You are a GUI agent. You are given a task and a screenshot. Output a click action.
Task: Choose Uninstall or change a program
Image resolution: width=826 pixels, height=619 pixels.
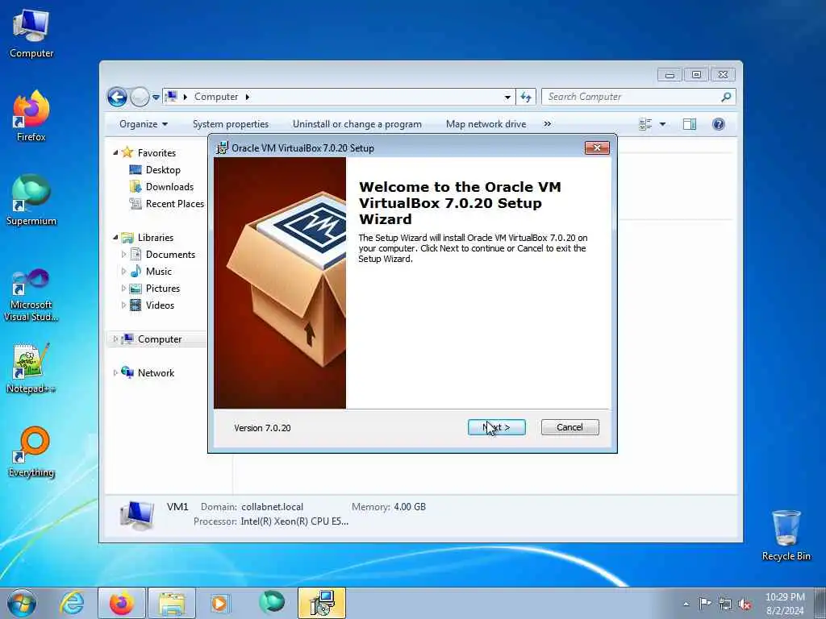point(357,124)
